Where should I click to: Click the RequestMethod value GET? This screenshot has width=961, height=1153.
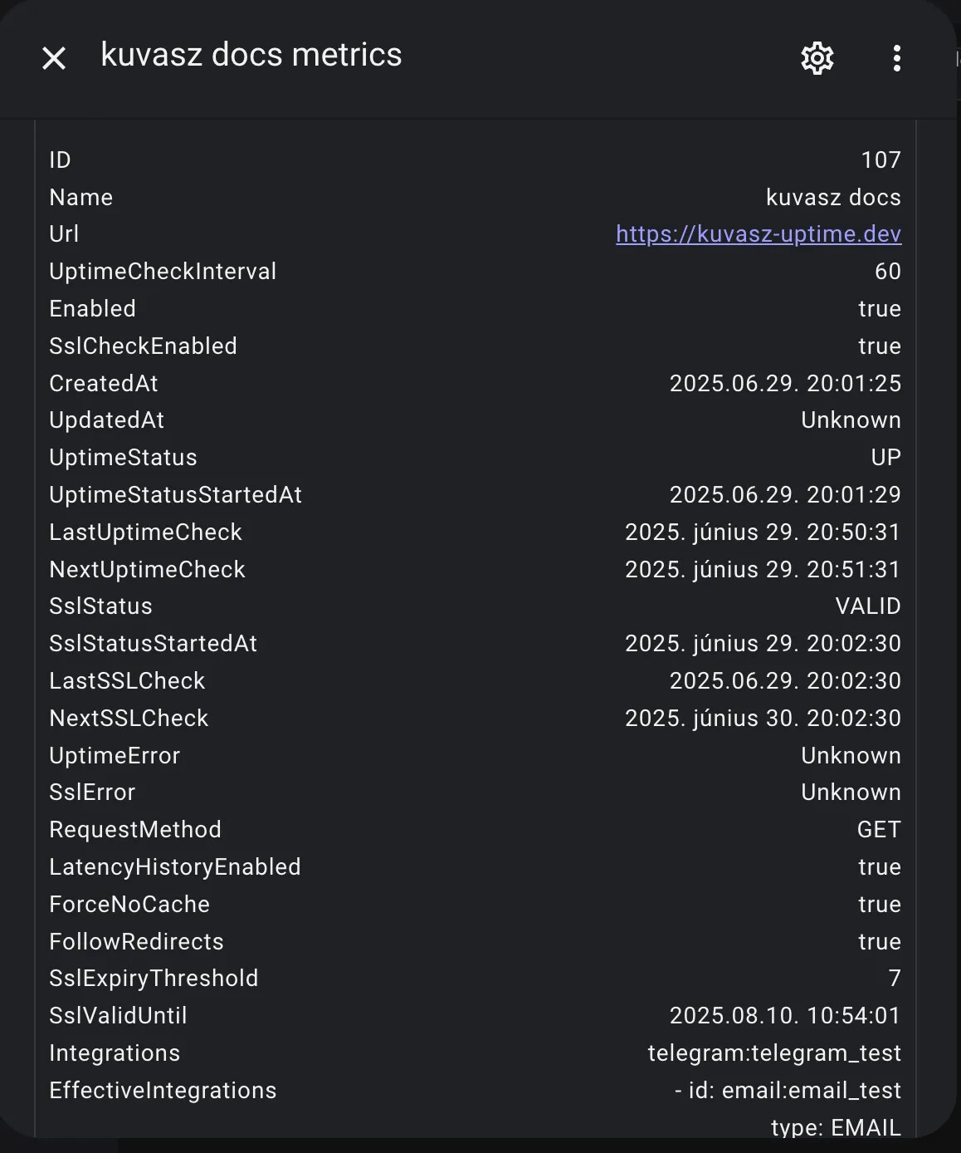878,830
